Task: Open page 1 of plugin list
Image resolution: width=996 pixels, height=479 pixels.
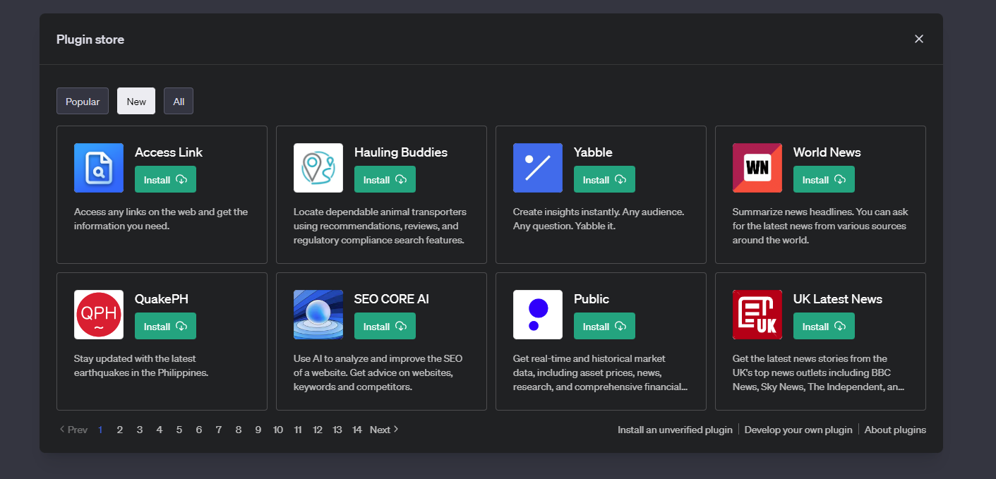Action: tap(100, 430)
